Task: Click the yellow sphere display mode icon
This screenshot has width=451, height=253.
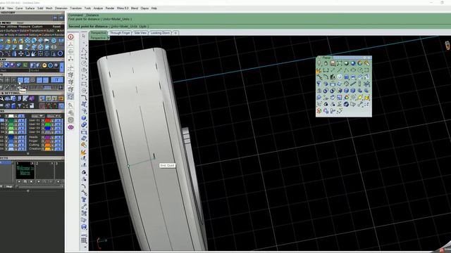Action: (x=44, y=65)
